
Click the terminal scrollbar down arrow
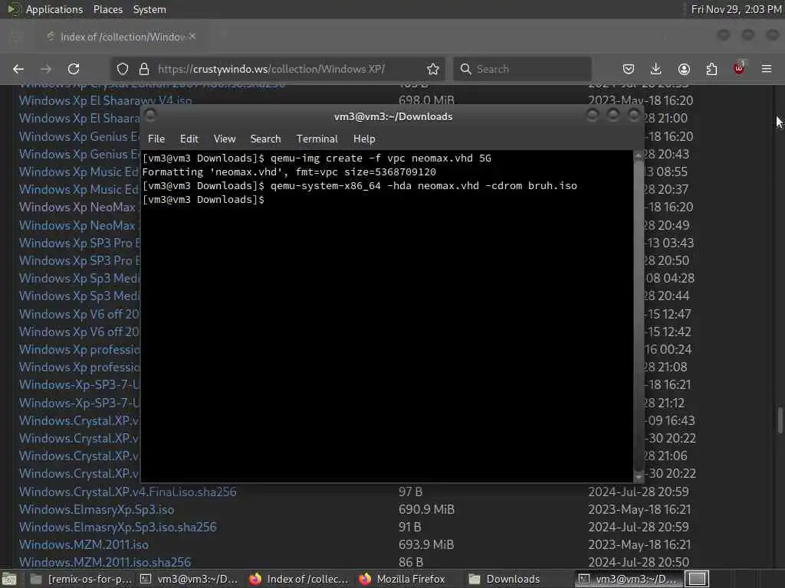[x=639, y=477]
